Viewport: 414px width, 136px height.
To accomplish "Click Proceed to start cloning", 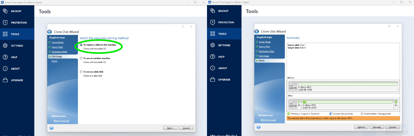I will (x=377, y=127).
